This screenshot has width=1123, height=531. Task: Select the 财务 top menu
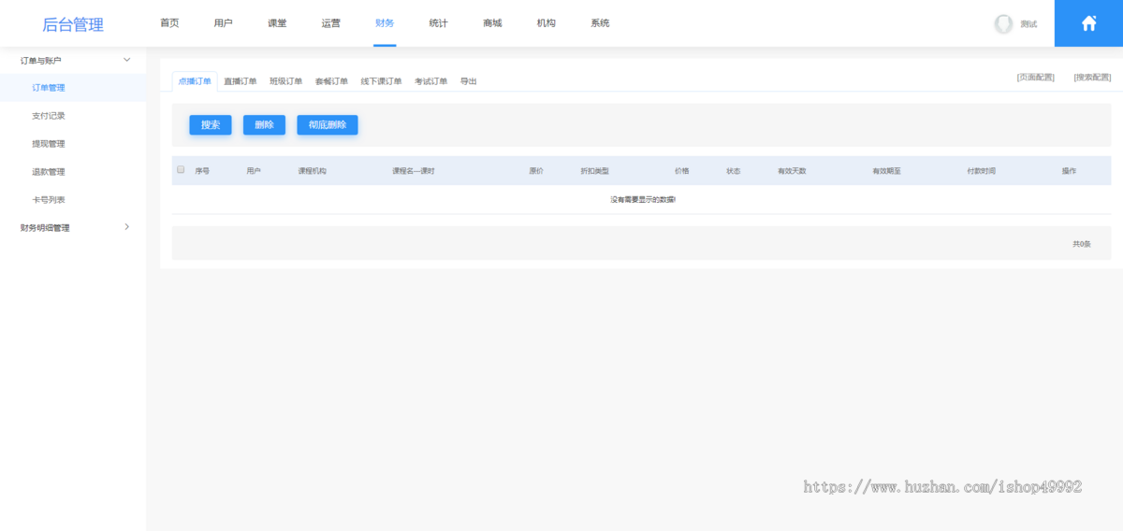tap(385, 23)
